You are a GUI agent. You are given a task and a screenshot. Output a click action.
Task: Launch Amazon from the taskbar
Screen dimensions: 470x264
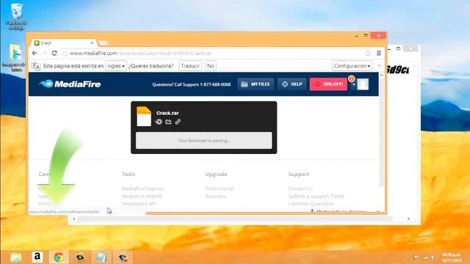[37, 257]
